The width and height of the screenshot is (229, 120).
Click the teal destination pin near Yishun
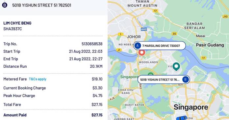(176, 67)
